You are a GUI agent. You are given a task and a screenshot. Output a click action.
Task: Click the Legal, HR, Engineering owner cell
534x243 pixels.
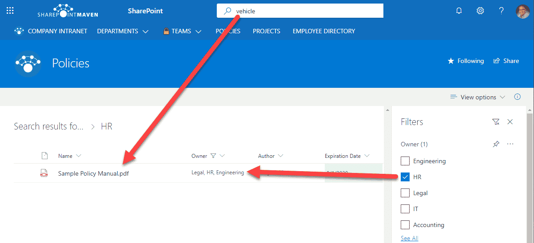tap(218, 172)
